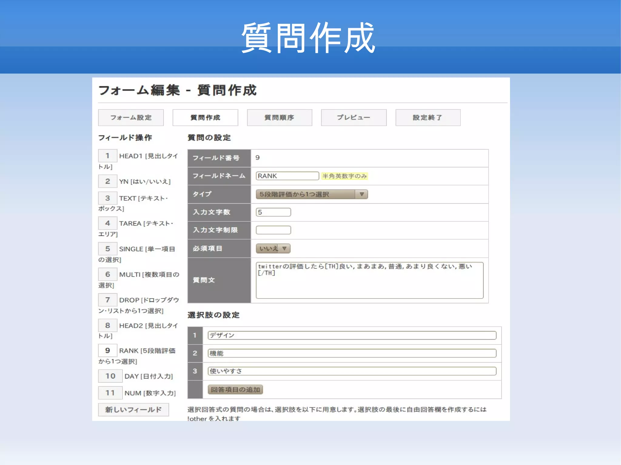Screen dimensions: 621x465
Task: Click the 選択肢の設定 heading
Action: coord(213,315)
